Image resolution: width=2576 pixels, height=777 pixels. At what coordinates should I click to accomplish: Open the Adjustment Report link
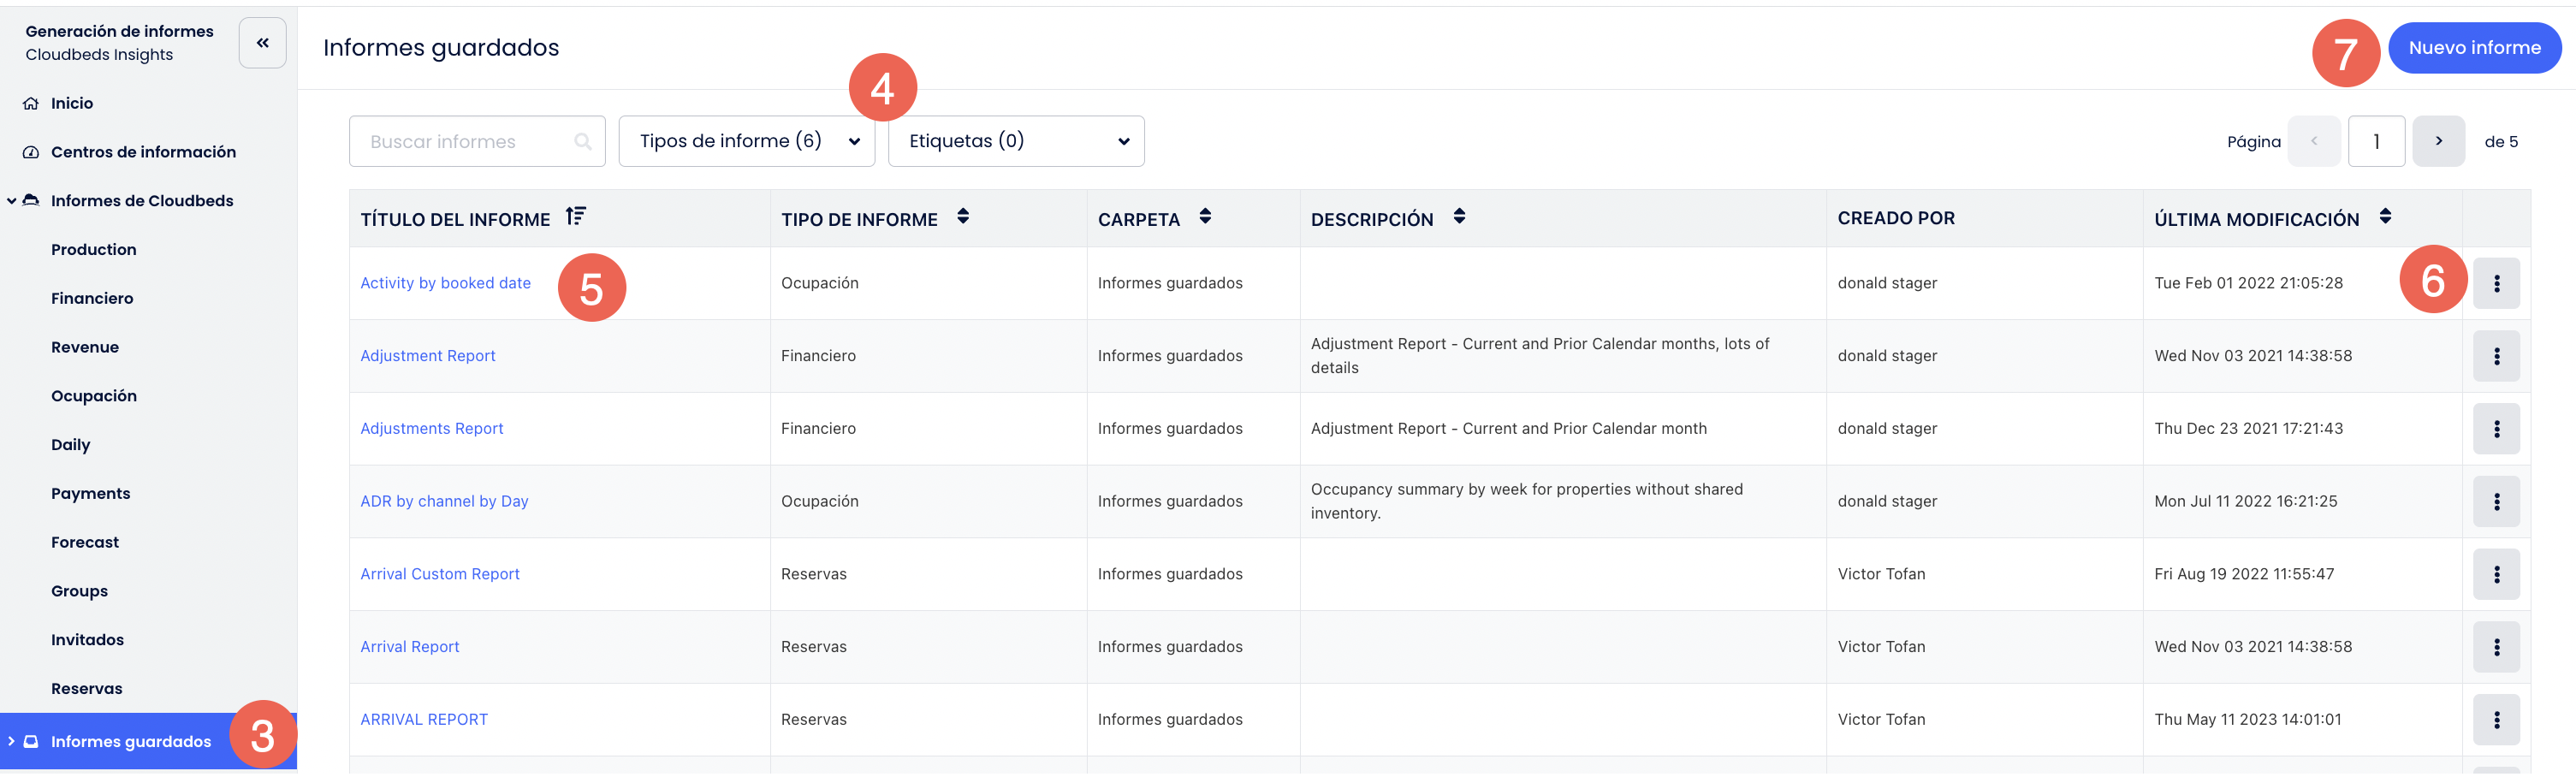tap(428, 356)
